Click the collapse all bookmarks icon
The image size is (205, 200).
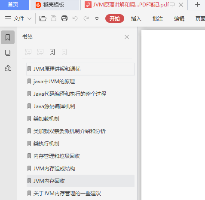40,52
